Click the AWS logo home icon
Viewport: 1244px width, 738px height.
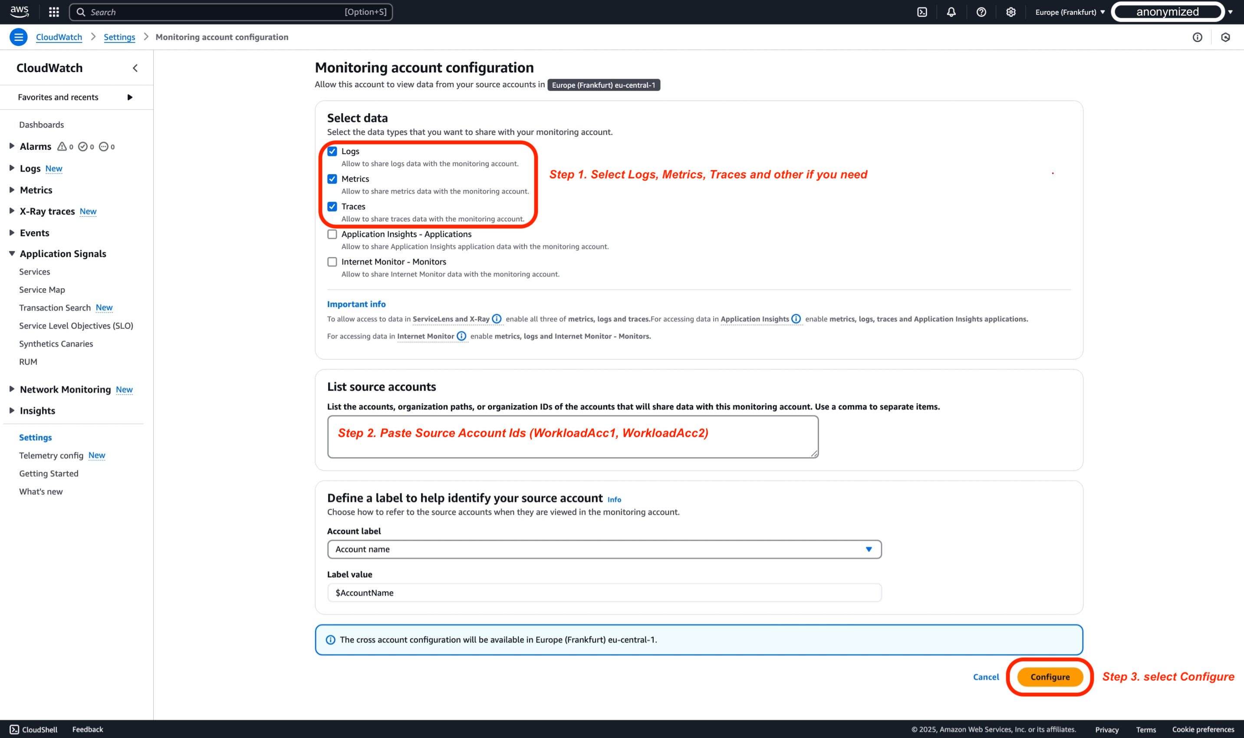[20, 11]
